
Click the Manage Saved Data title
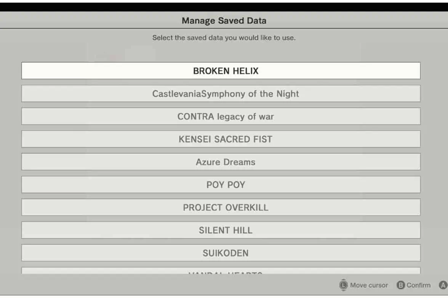224,21
